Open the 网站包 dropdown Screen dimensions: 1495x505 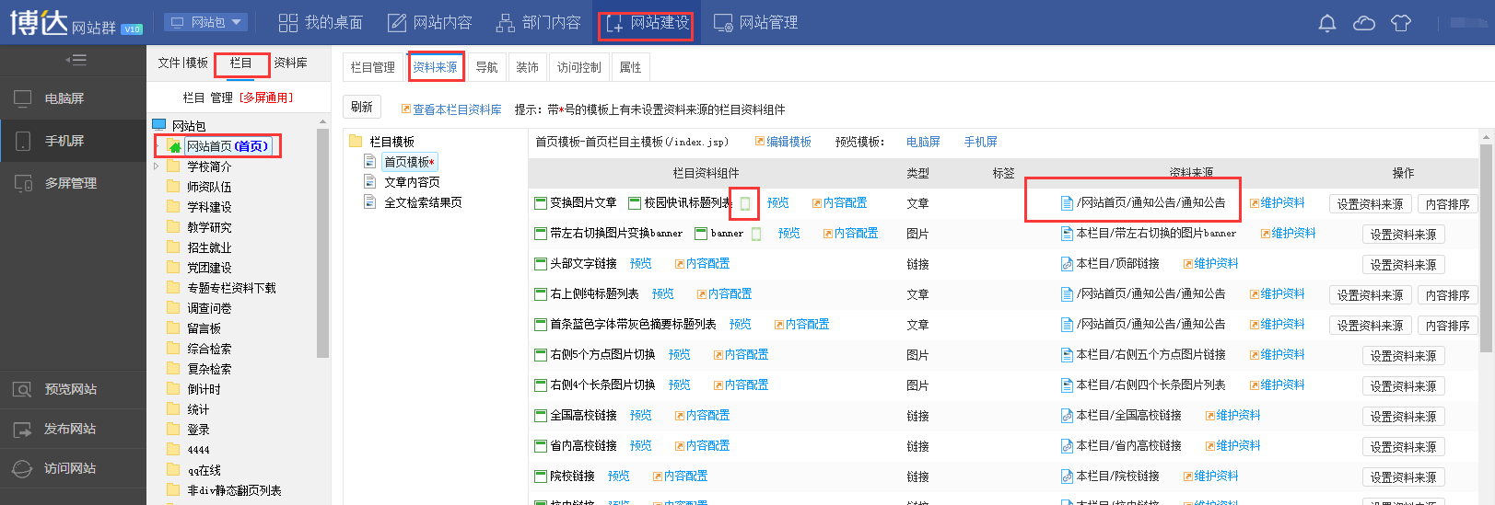(207, 22)
